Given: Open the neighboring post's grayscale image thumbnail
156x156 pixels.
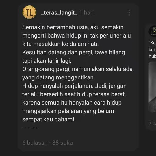Looking at the screenshot, I should (x=152, y=87).
